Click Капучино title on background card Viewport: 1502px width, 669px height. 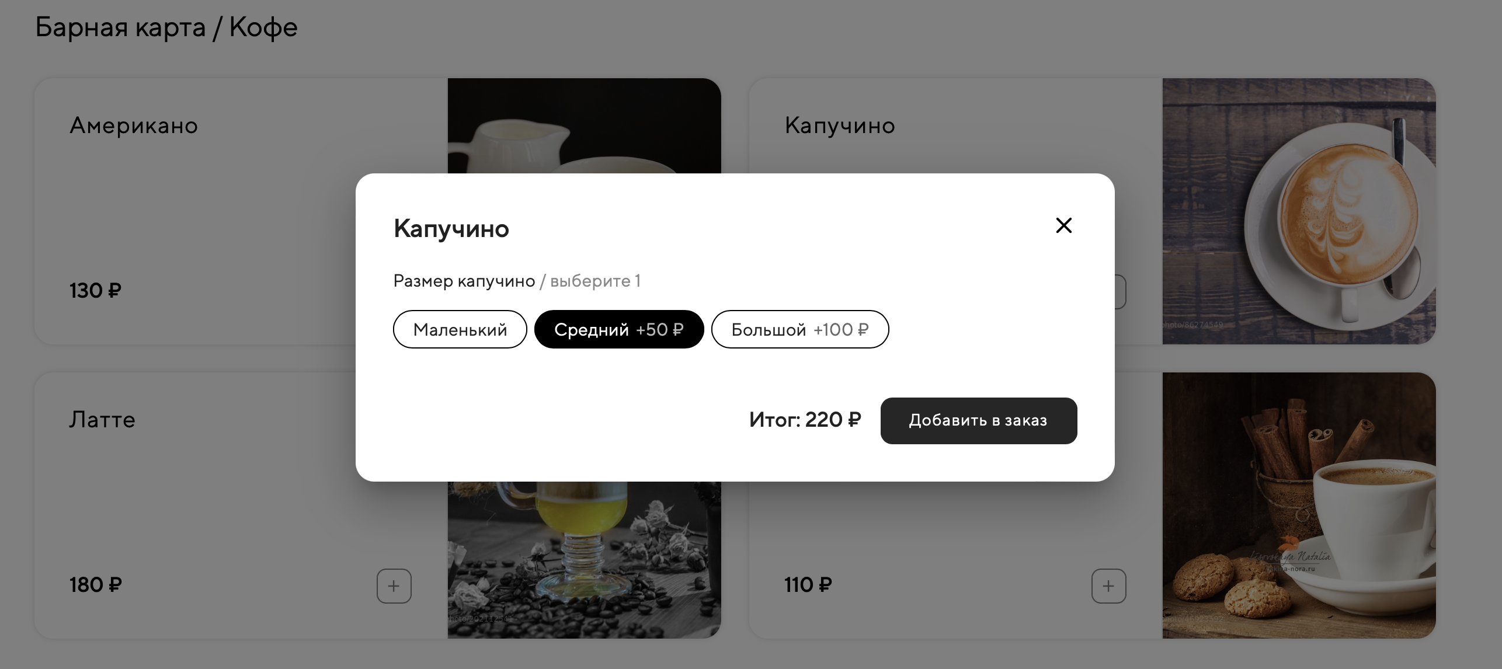[840, 126]
